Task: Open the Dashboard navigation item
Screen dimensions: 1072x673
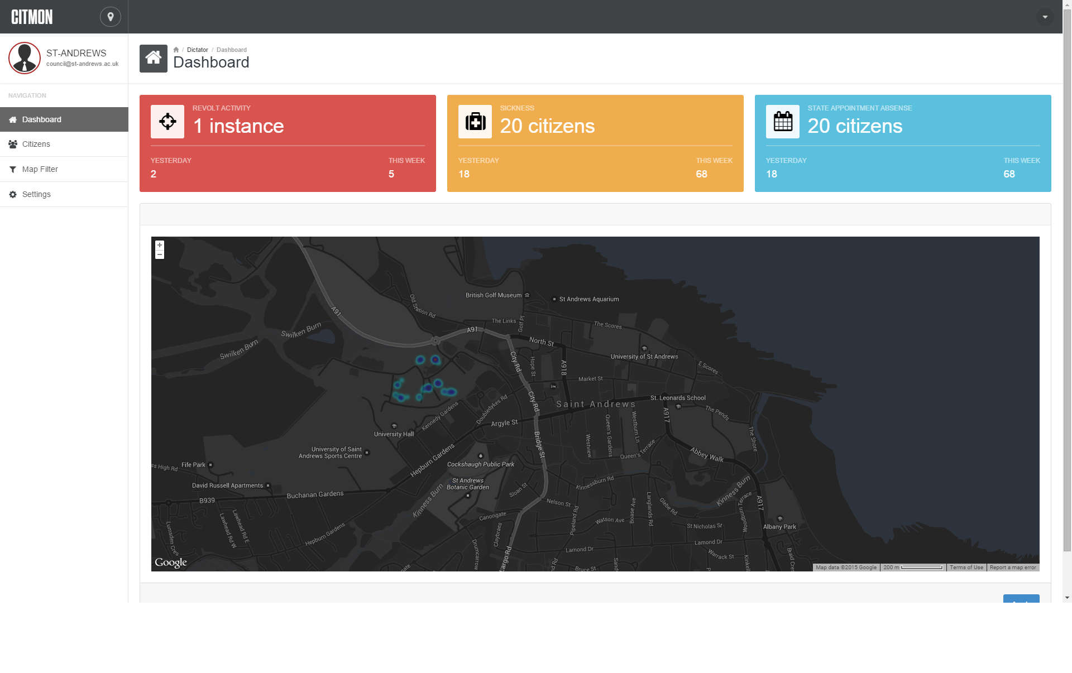Action: (x=42, y=119)
